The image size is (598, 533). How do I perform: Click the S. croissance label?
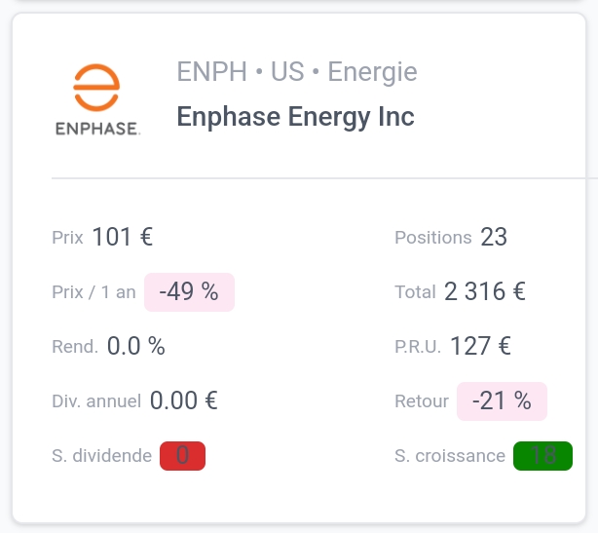coord(450,456)
